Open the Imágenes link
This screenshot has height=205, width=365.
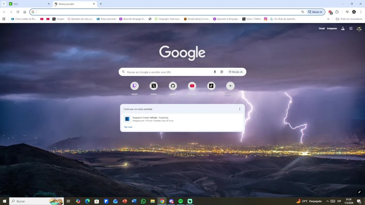click(332, 28)
